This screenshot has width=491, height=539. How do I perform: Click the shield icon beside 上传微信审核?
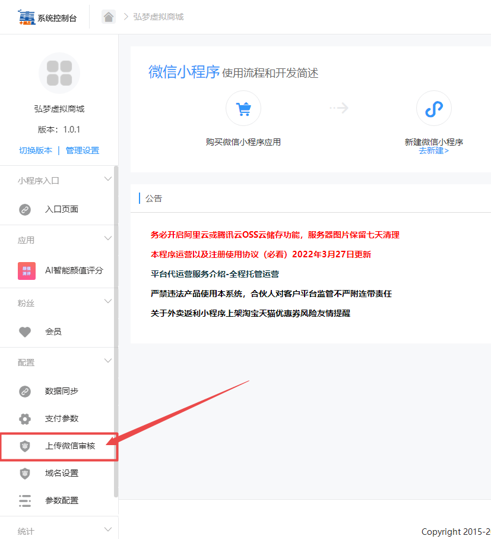pos(25,446)
